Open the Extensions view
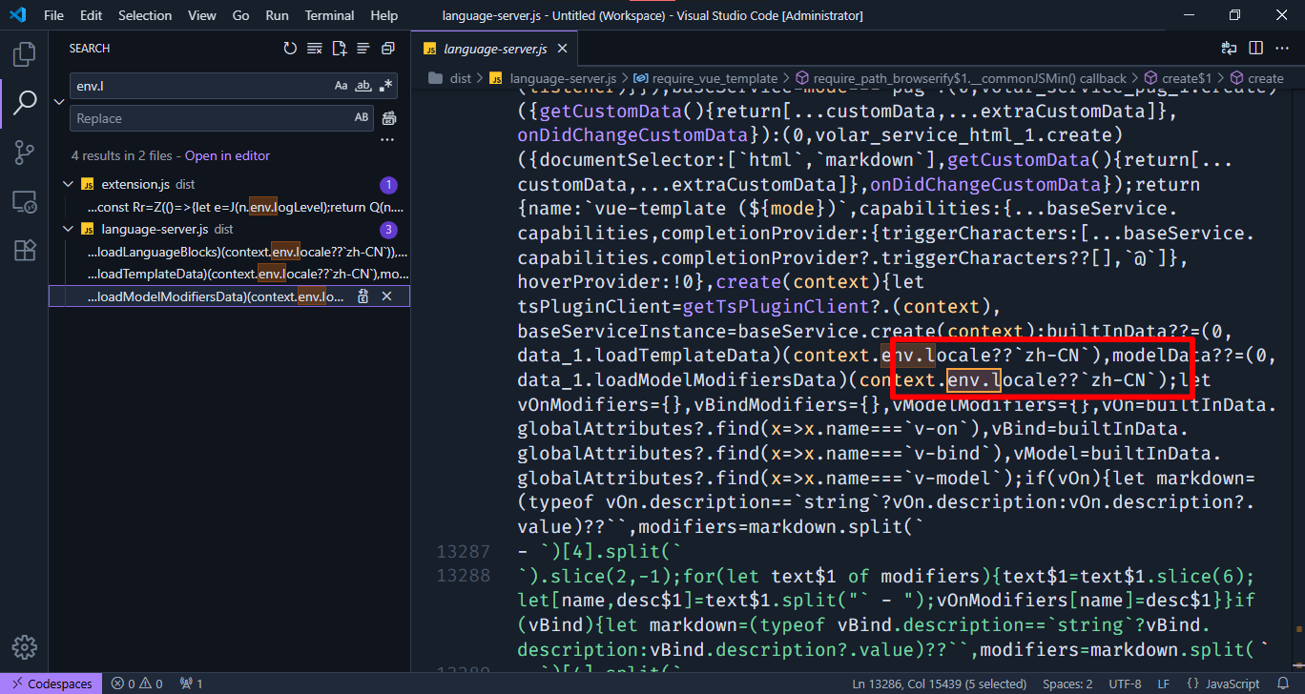The height and width of the screenshot is (694, 1305). [x=24, y=252]
